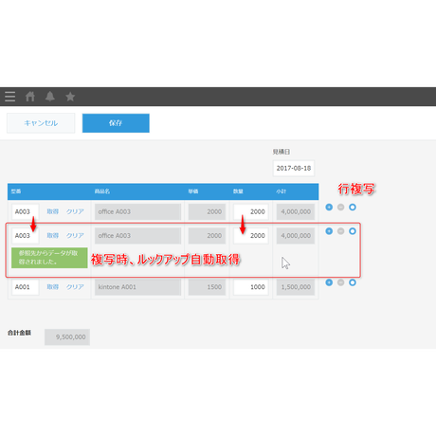
Task: Click the blue 保存 button
Action: point(116,123)
